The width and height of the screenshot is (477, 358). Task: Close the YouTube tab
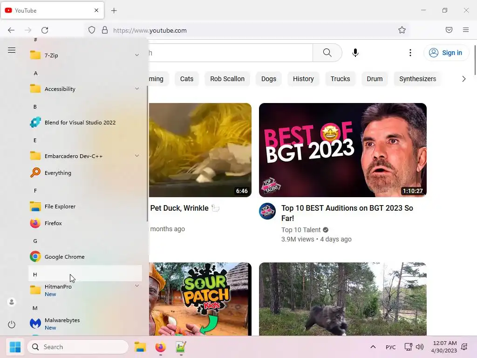[x=96, y=10]
